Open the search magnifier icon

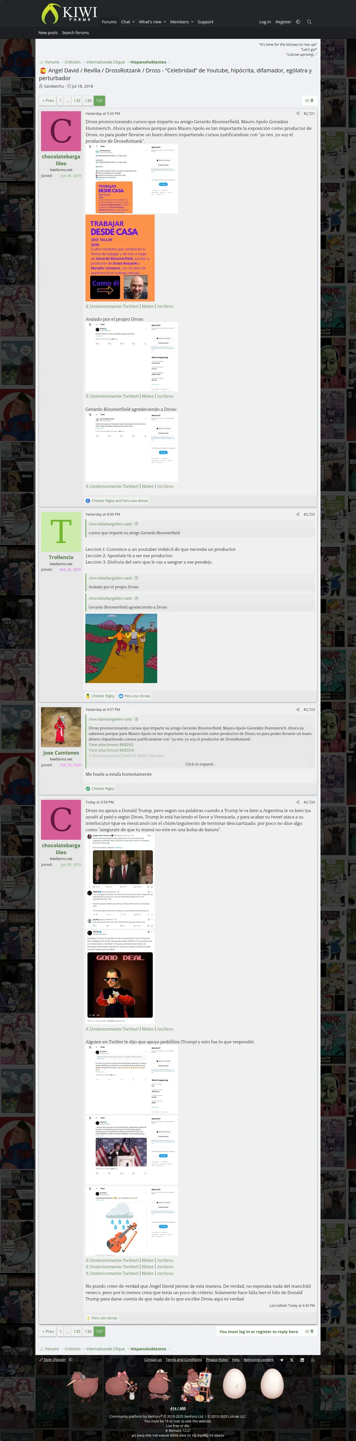point(309,22)
